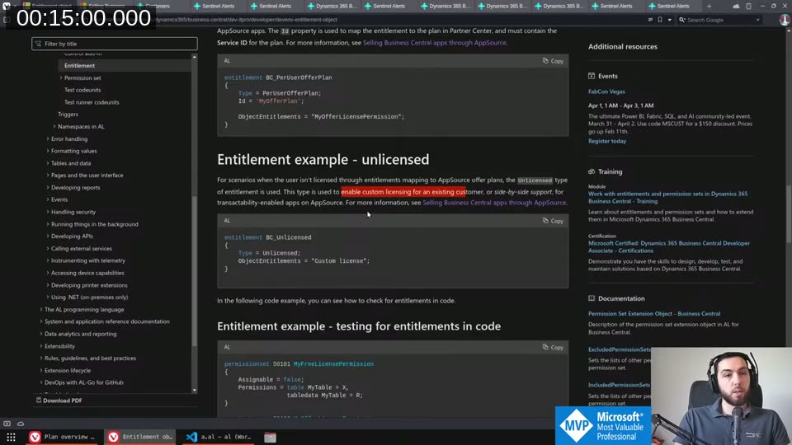Open the closed tabs trash icon
The width and height of the screenshot is (792, 445).
pyautogui.click(x=748, y=6)
